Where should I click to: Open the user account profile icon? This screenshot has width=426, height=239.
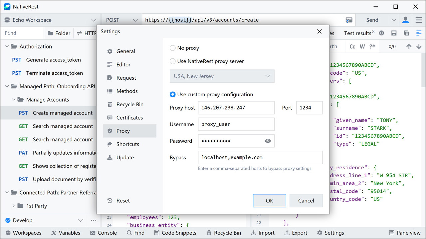pyautogui.click(x=405, y=20)
